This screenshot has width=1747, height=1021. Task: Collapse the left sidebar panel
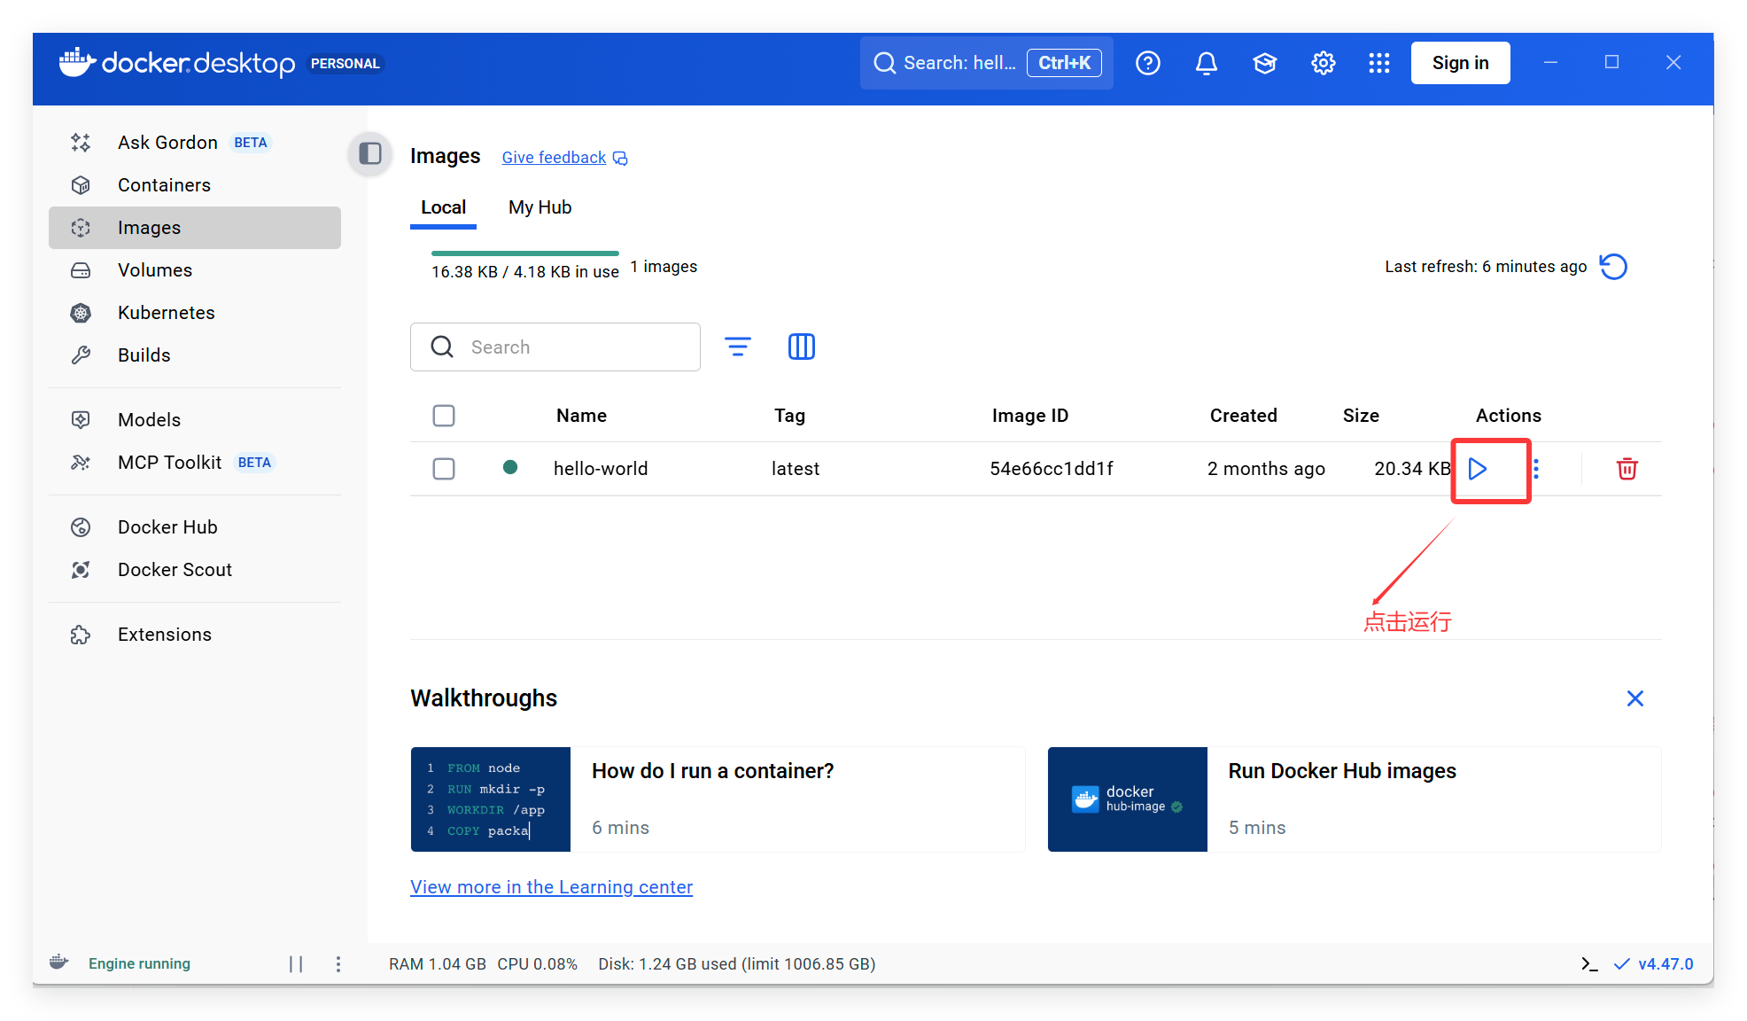[x=370, y=154]
